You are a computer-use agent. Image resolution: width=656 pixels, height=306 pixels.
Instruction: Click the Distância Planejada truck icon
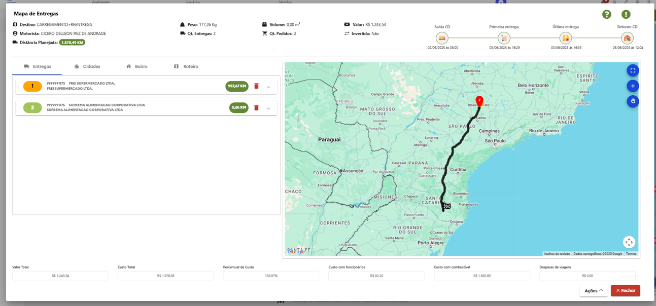point(15,43)
